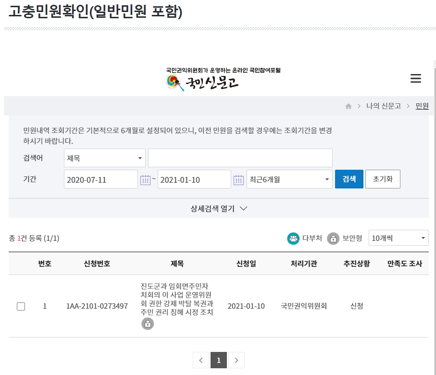
Task: Click the search keyword input field
Action: 240,158
